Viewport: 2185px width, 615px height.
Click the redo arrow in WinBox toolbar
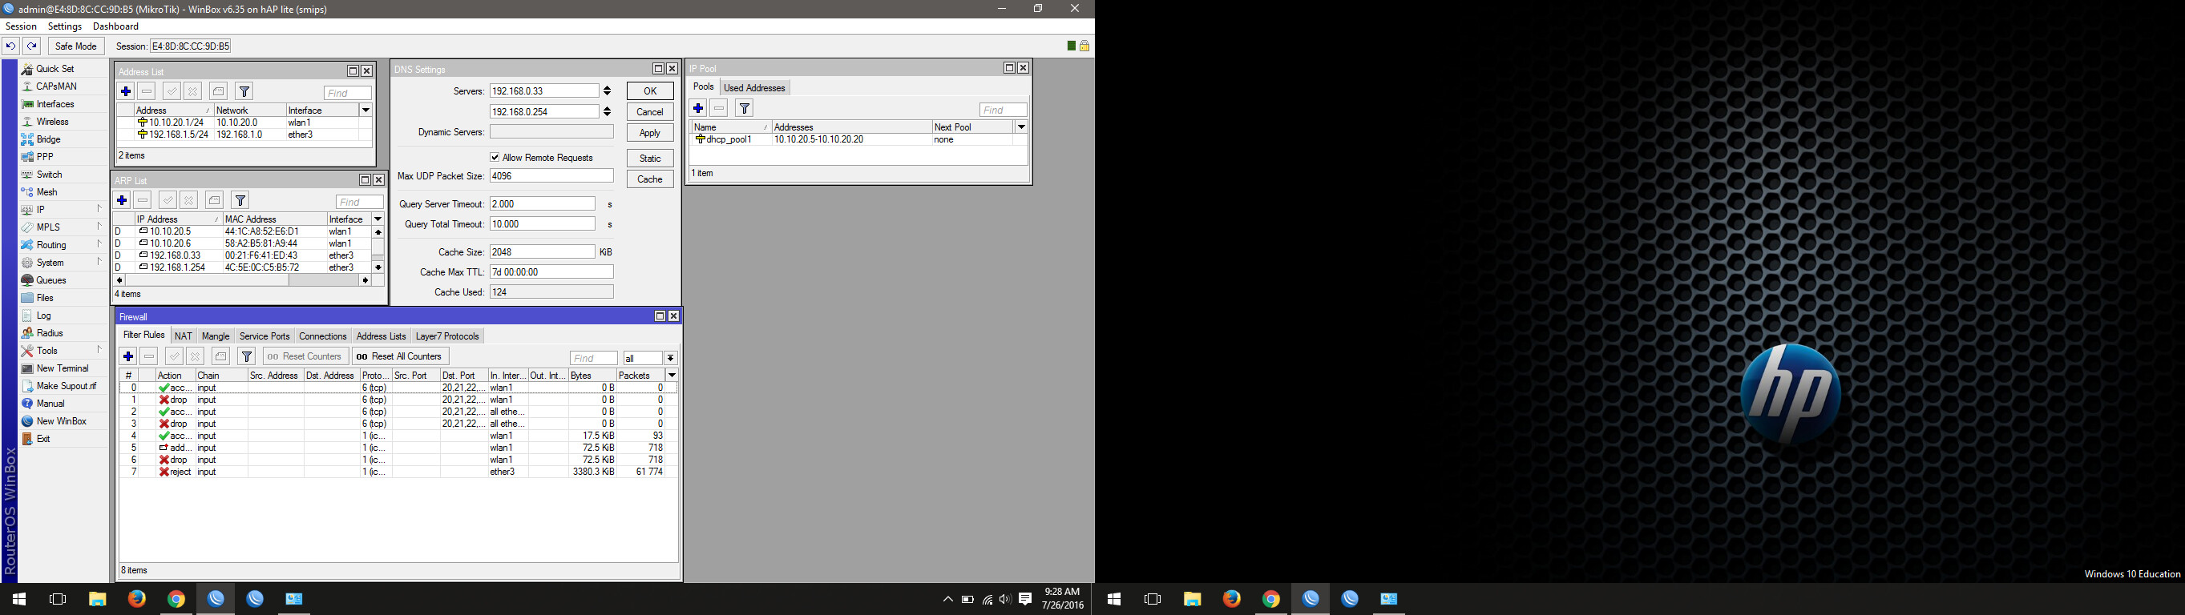[x=31, y=46]
